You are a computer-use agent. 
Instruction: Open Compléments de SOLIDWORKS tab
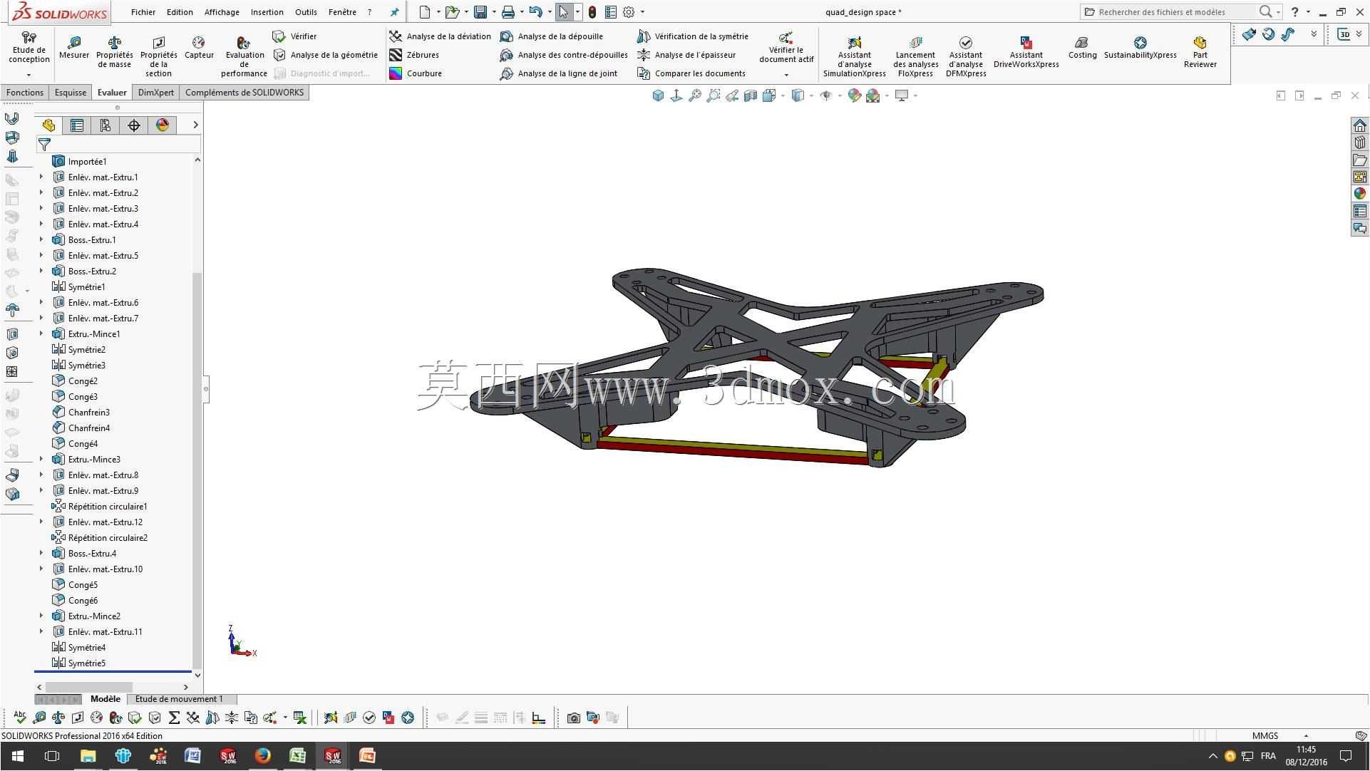click(244, 92)
